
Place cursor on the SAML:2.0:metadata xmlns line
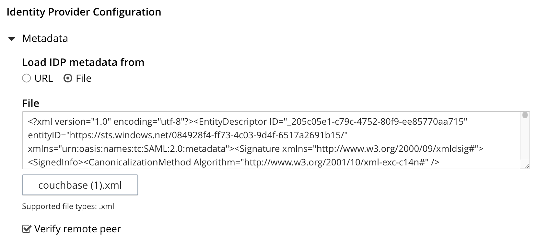pos(256,149)
